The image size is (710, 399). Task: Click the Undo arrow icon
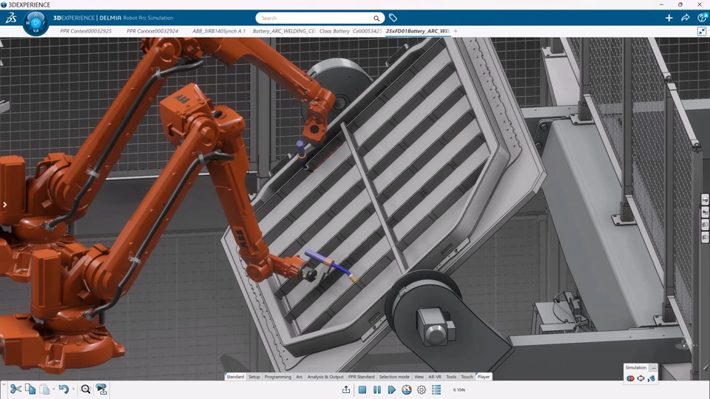coord(64,389)
